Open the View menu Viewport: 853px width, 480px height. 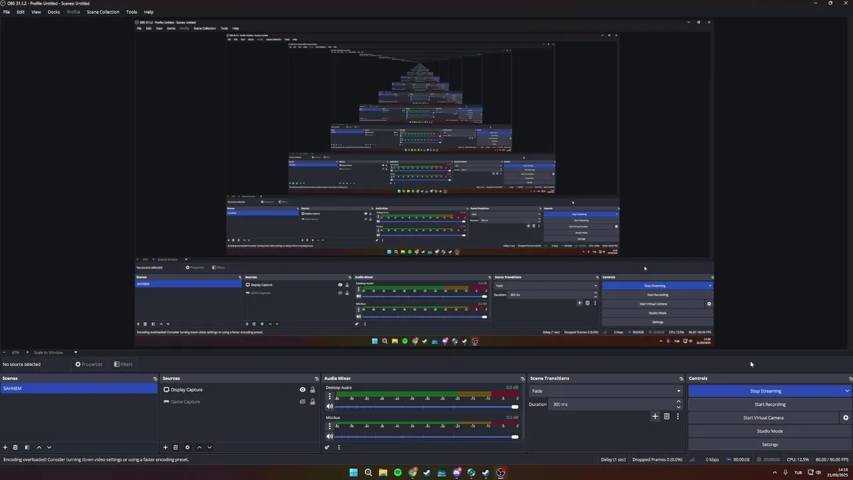tap(36, 12)
